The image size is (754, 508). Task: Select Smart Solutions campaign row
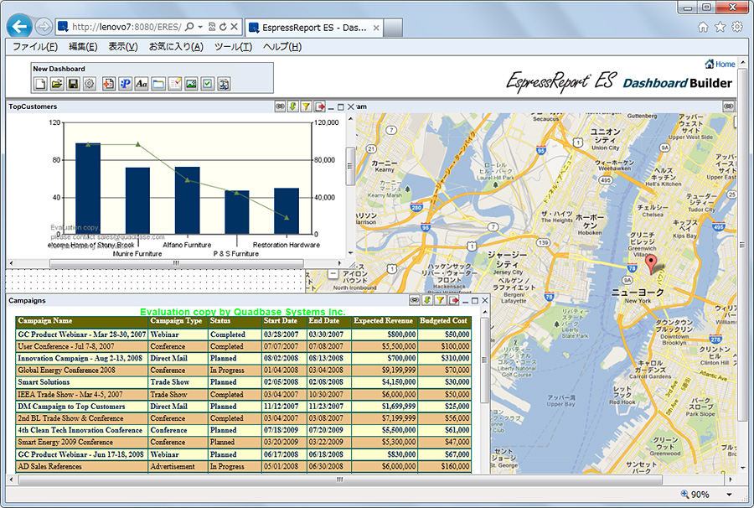tap(243, 382)
